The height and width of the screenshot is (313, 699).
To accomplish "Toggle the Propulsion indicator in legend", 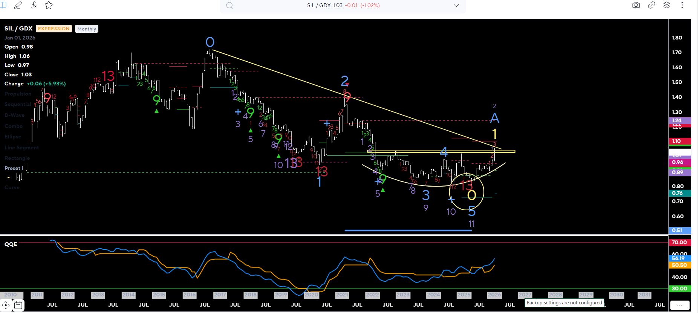I will (18, 94).
